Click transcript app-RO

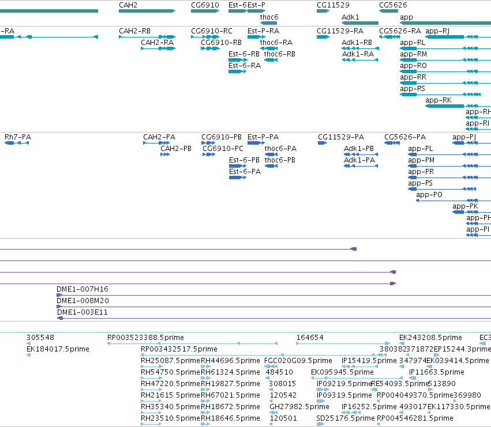tap(445, 71)
